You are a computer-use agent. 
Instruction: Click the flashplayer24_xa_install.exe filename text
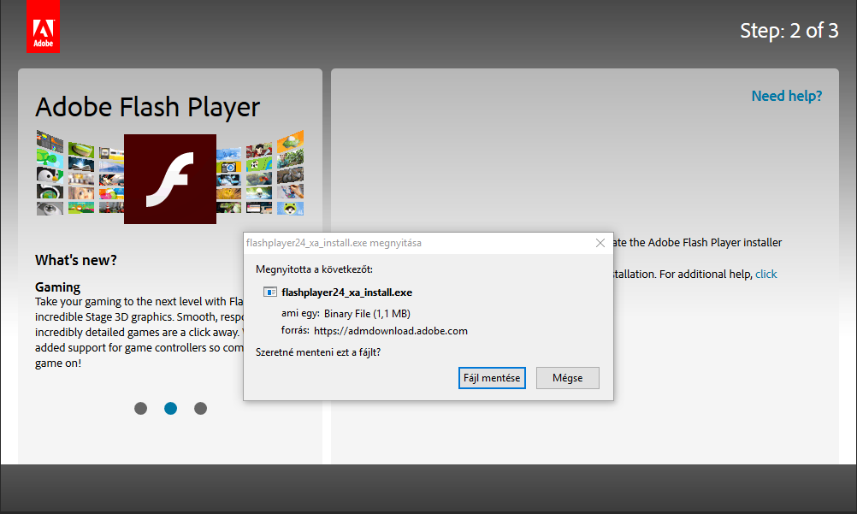click(346, 292)
